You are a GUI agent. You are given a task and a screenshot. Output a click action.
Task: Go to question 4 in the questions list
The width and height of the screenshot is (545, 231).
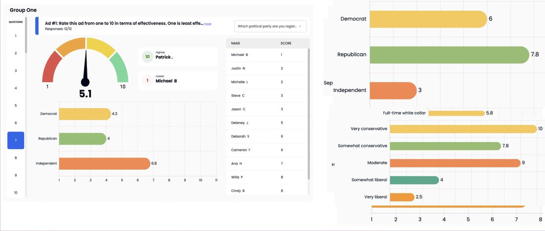tap(16, 88)
